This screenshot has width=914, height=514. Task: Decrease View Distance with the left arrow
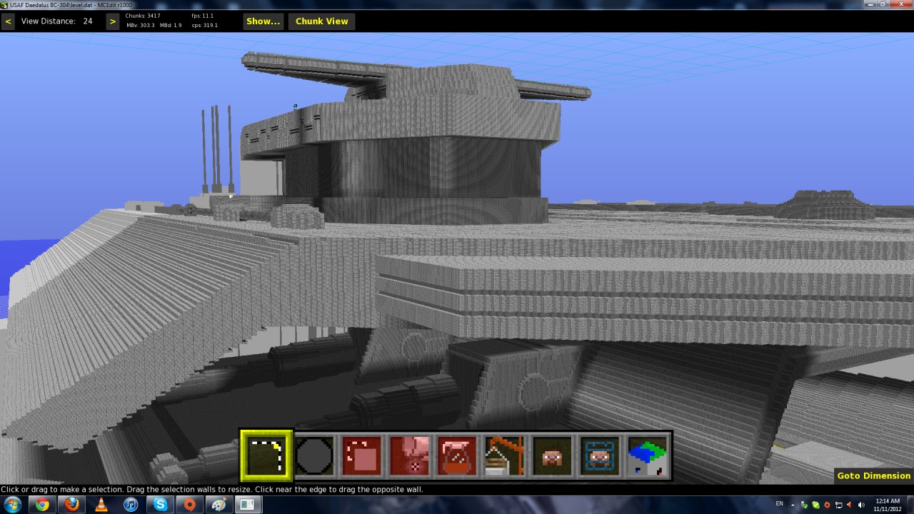pos(8,21)
